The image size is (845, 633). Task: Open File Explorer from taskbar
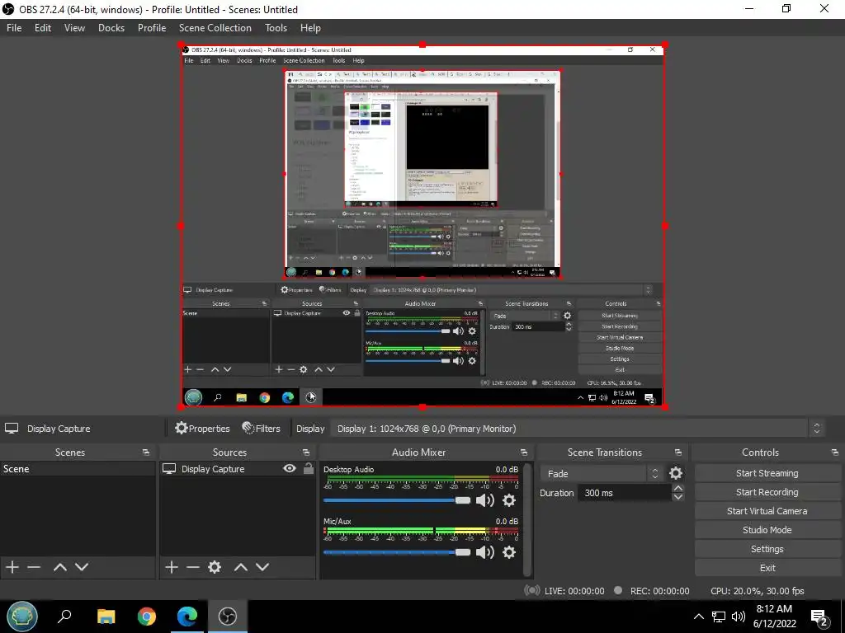(x=106, y=617)
